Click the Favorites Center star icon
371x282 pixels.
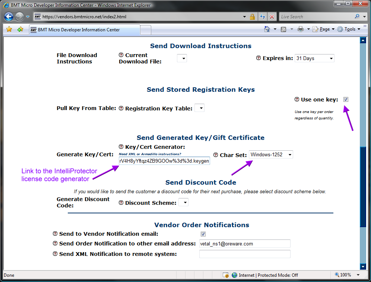(x=9, y=29)
